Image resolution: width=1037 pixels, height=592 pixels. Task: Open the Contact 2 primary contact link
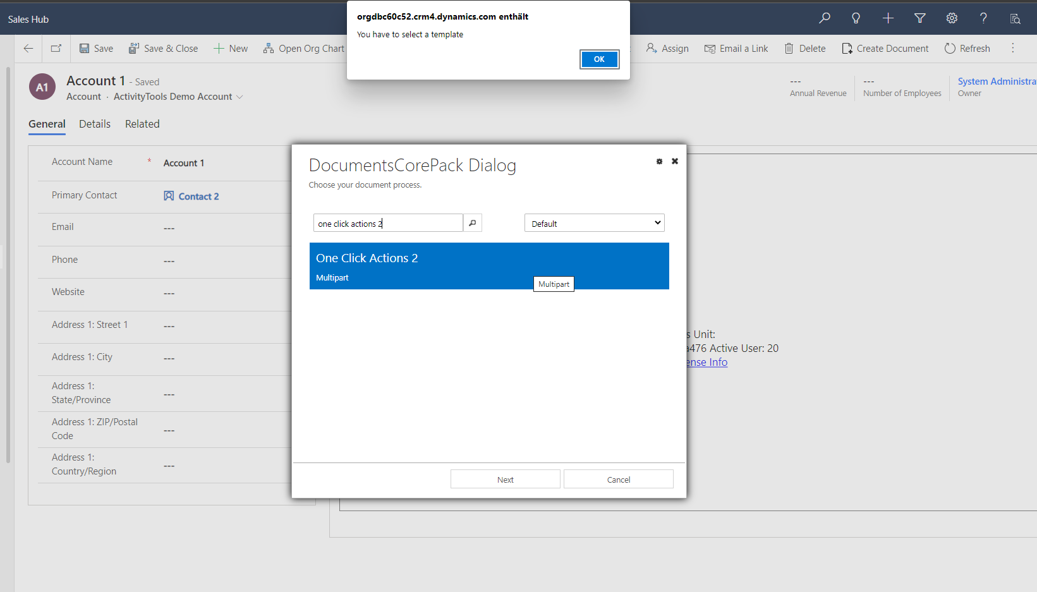(x=198, y=196)
